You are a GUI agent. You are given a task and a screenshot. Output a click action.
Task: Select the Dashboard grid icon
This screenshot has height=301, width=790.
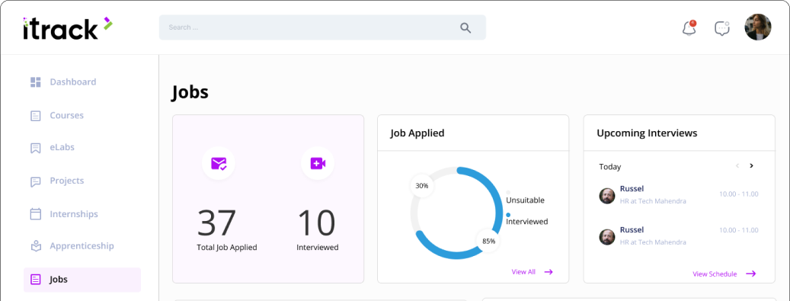tap(35, 82)
